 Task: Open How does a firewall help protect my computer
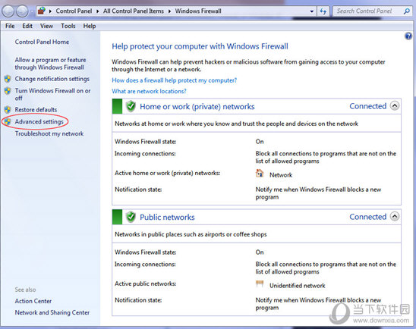click(x=175, y=80)
